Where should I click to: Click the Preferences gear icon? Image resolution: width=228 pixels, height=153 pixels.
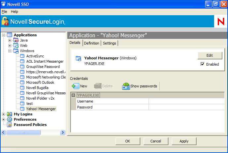[10, 119]
